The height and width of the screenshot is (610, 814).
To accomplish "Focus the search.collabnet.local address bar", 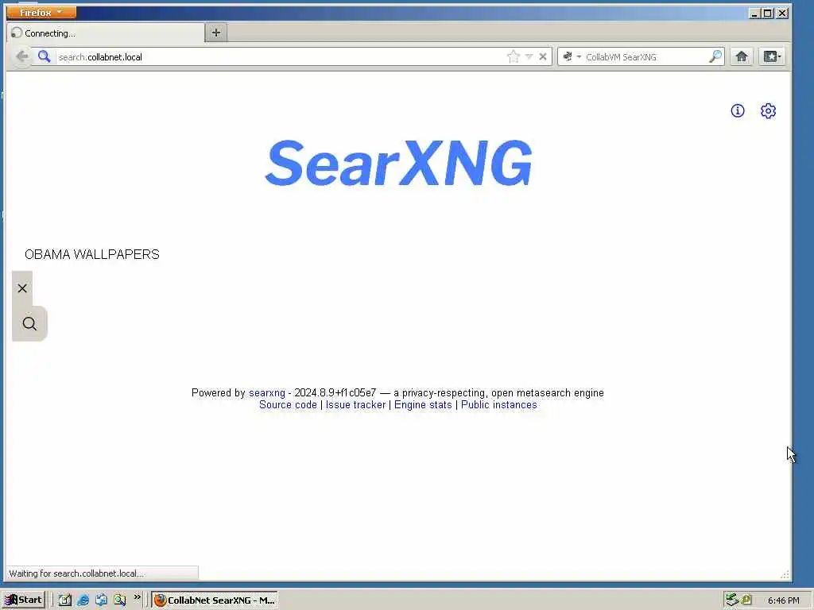I will 281,57.
